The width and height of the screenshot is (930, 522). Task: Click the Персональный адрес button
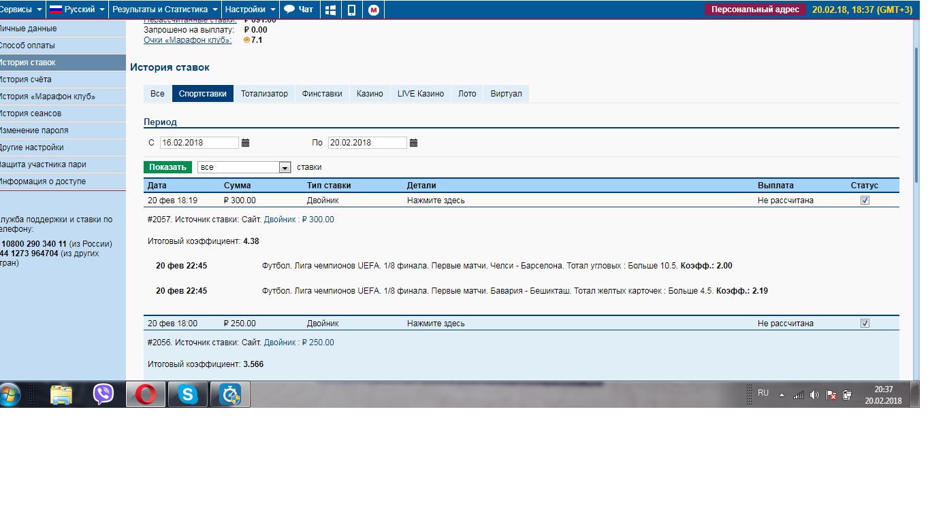(x=755, y=10)
